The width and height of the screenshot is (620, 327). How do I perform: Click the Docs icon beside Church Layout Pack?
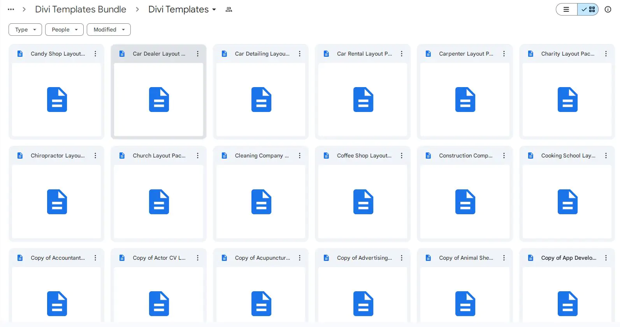tap(122, 156)
